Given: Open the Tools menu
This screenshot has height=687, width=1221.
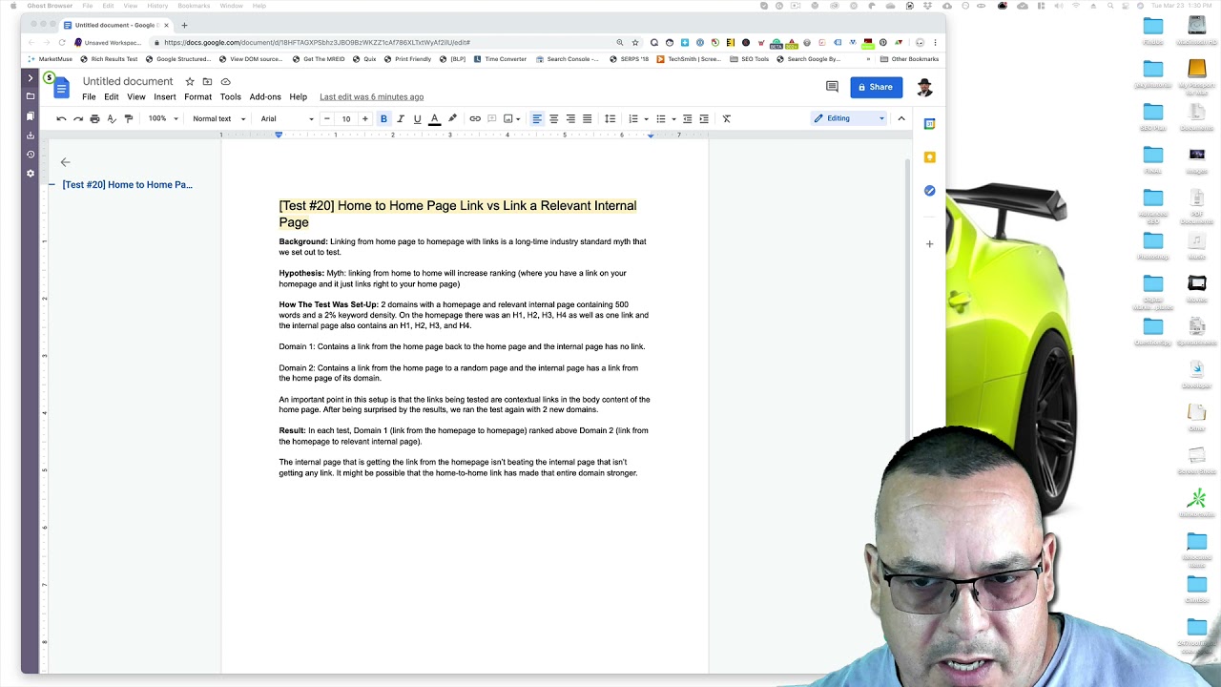Looking at the screenshot, I should tap(230, 96).
